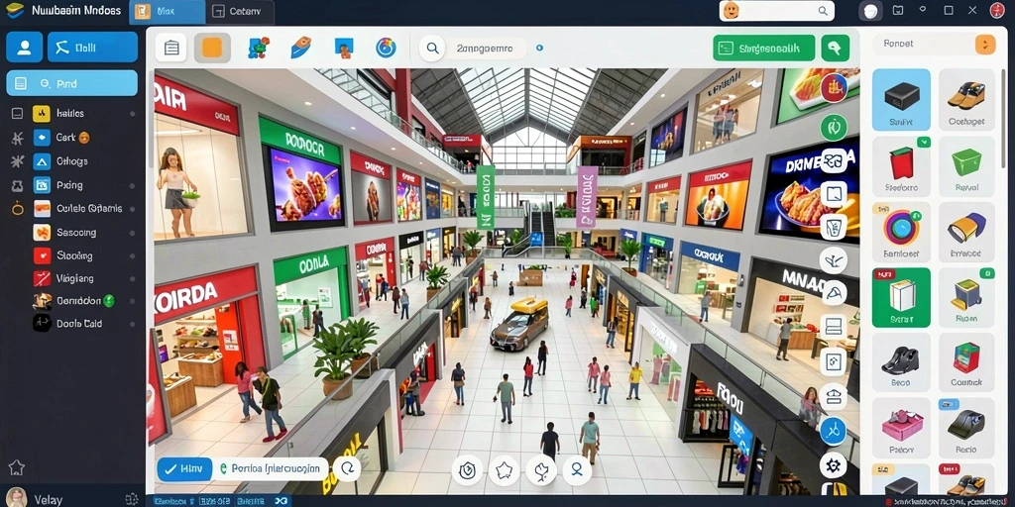Screen dimensions: 1015x507
Task: Click the green Shrgneoalik button
Action: click(764, 48)
